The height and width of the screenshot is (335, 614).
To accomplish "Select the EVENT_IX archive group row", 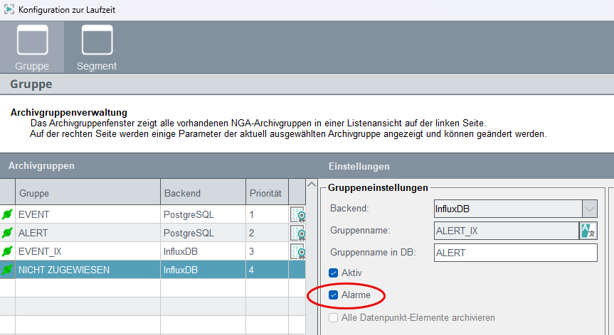I will coord(153,251).
